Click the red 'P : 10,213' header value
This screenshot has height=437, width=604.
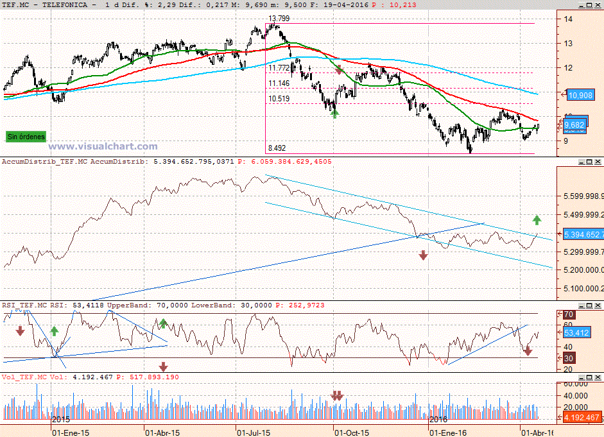point(394,5)
